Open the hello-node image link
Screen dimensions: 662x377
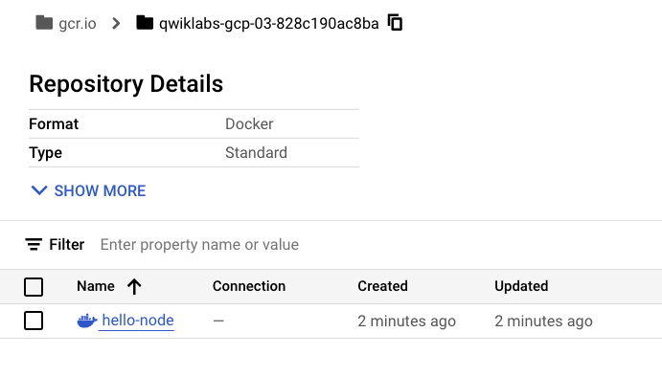[x=138, y=321]
